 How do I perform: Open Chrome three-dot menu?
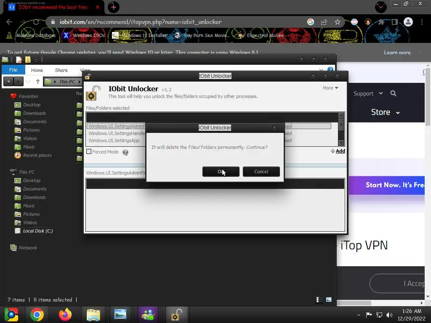422,22
